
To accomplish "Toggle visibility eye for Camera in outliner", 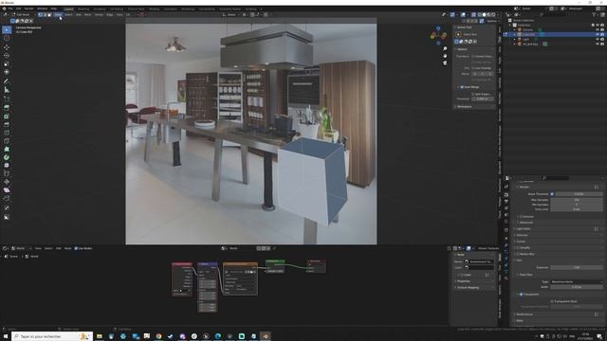I will click(x=598, y=29).
